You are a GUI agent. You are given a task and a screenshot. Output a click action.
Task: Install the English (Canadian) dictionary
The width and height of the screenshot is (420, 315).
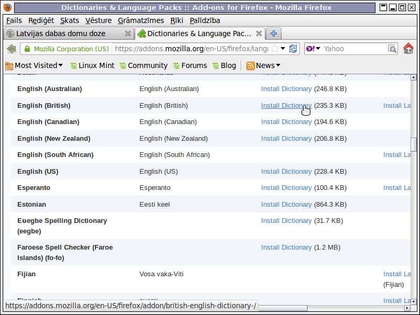[x=286, y=122]
